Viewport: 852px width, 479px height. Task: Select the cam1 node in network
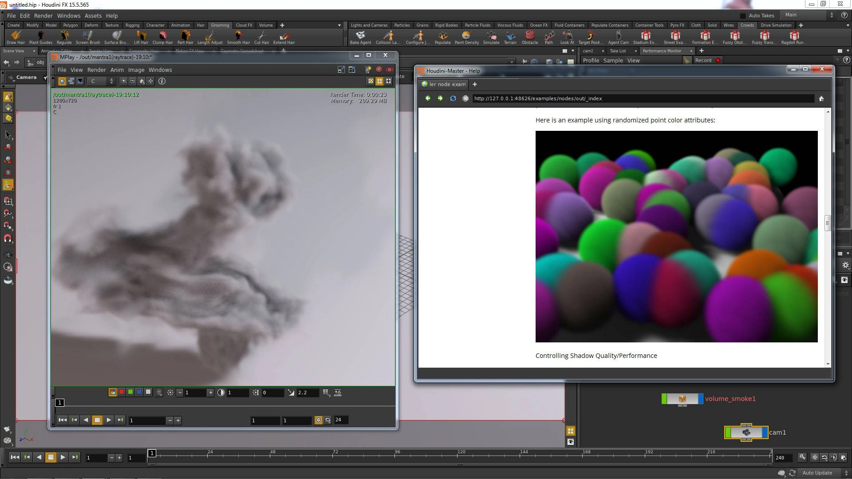pos(746,432)
